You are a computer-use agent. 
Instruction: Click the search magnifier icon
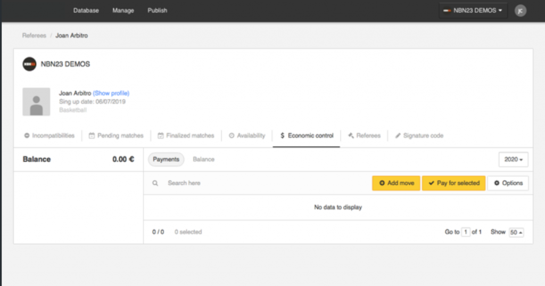pyautogui.click(x=155, y=183)
